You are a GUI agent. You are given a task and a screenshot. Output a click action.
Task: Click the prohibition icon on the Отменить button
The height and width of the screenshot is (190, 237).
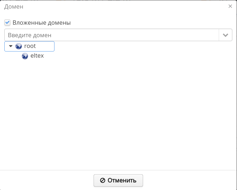click(x=103, y=180)
